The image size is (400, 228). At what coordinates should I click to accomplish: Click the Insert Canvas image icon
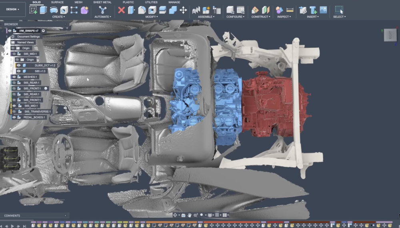[323, 10]
